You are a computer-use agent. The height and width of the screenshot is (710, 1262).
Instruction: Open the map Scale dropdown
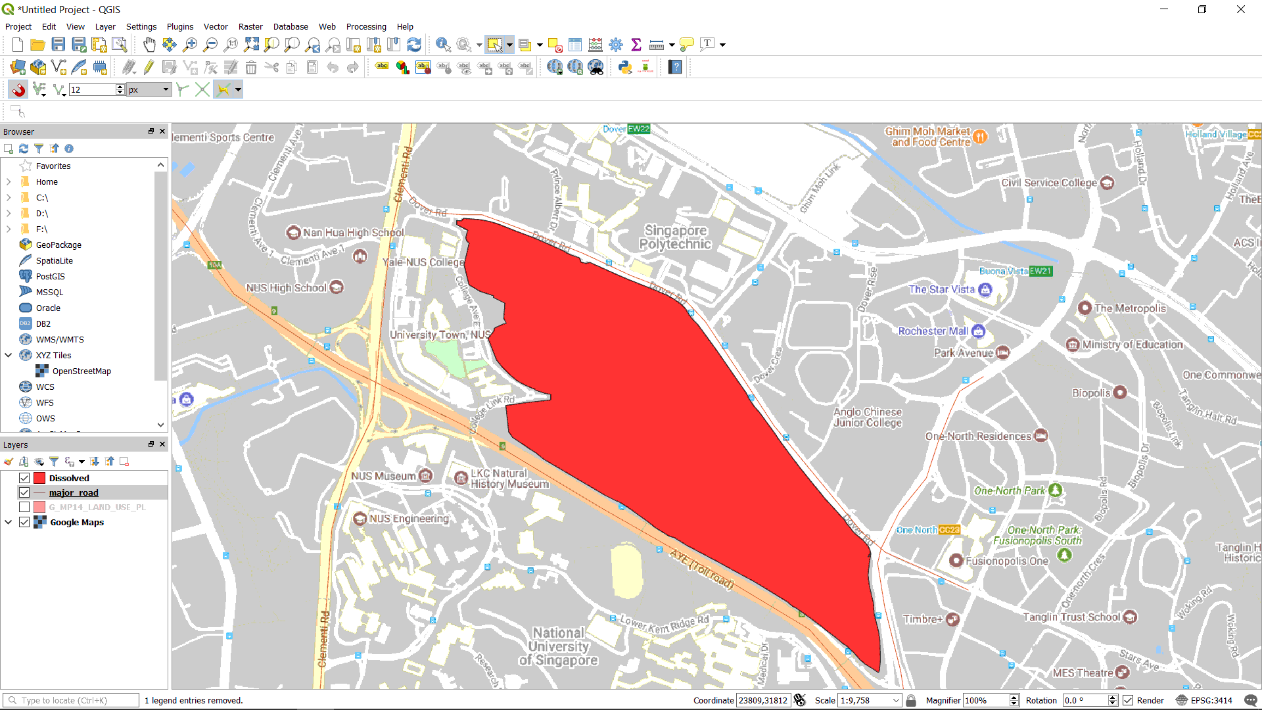tap(896, 700)
